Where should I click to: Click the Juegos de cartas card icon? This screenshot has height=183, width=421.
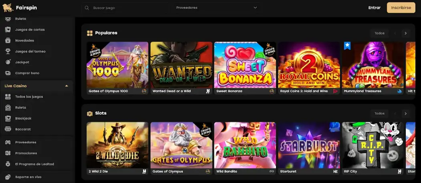pyautogui.click(x=8, y=30)
